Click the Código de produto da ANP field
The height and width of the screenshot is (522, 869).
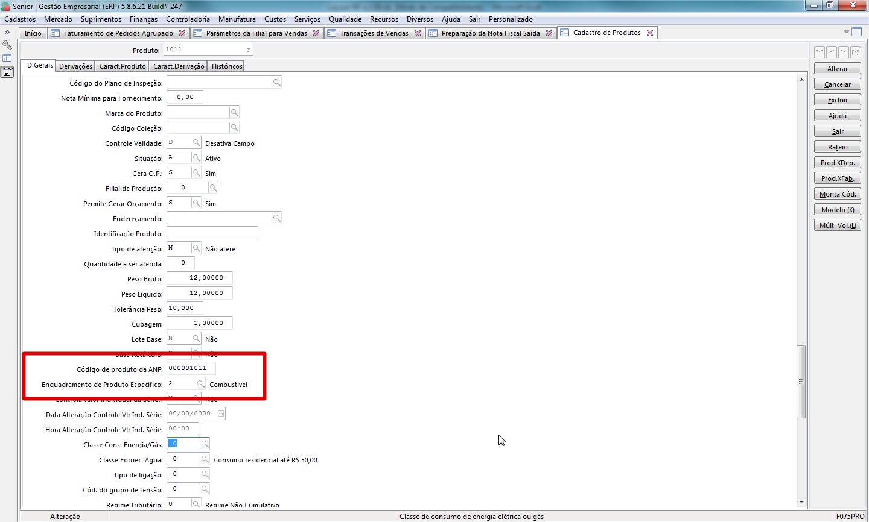coord(191,368)
